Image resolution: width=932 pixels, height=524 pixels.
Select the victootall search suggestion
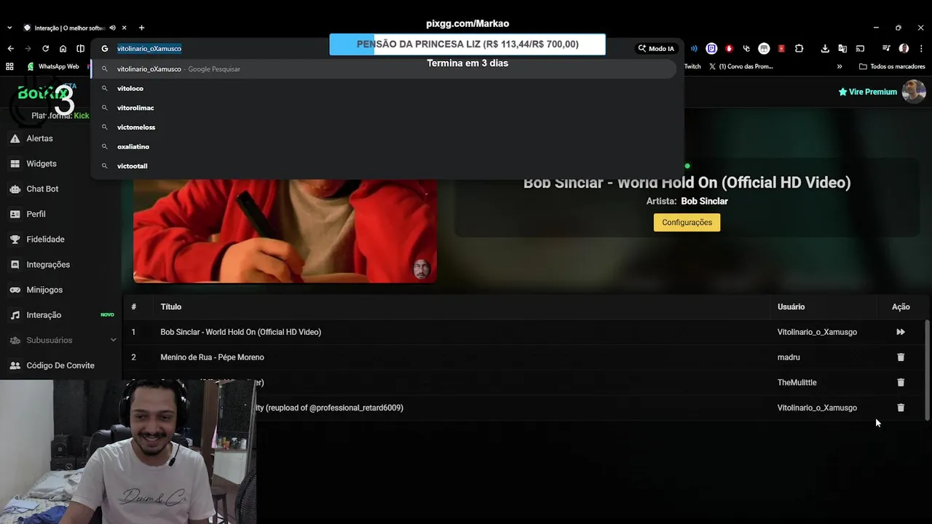click(384, 166)
